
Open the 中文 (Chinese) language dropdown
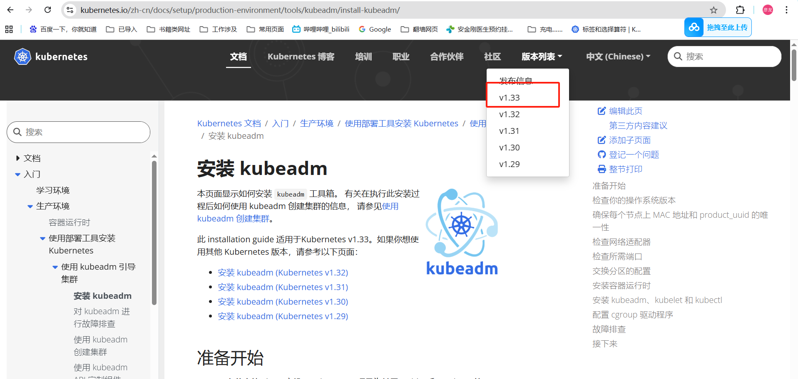click(x=618, y=57)
